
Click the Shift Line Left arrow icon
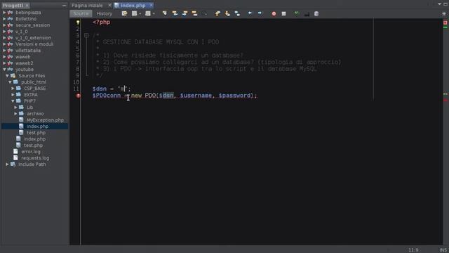pos(250,13)
